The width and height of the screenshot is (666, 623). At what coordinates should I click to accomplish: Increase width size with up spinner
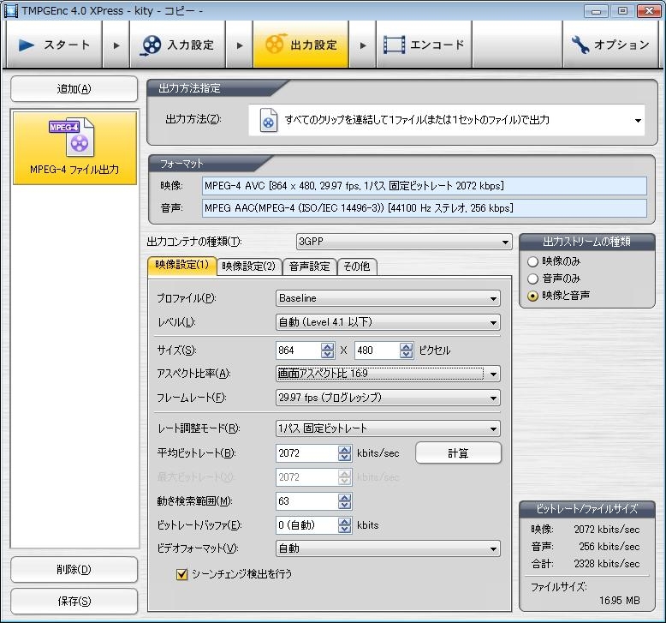click(327, 346)
